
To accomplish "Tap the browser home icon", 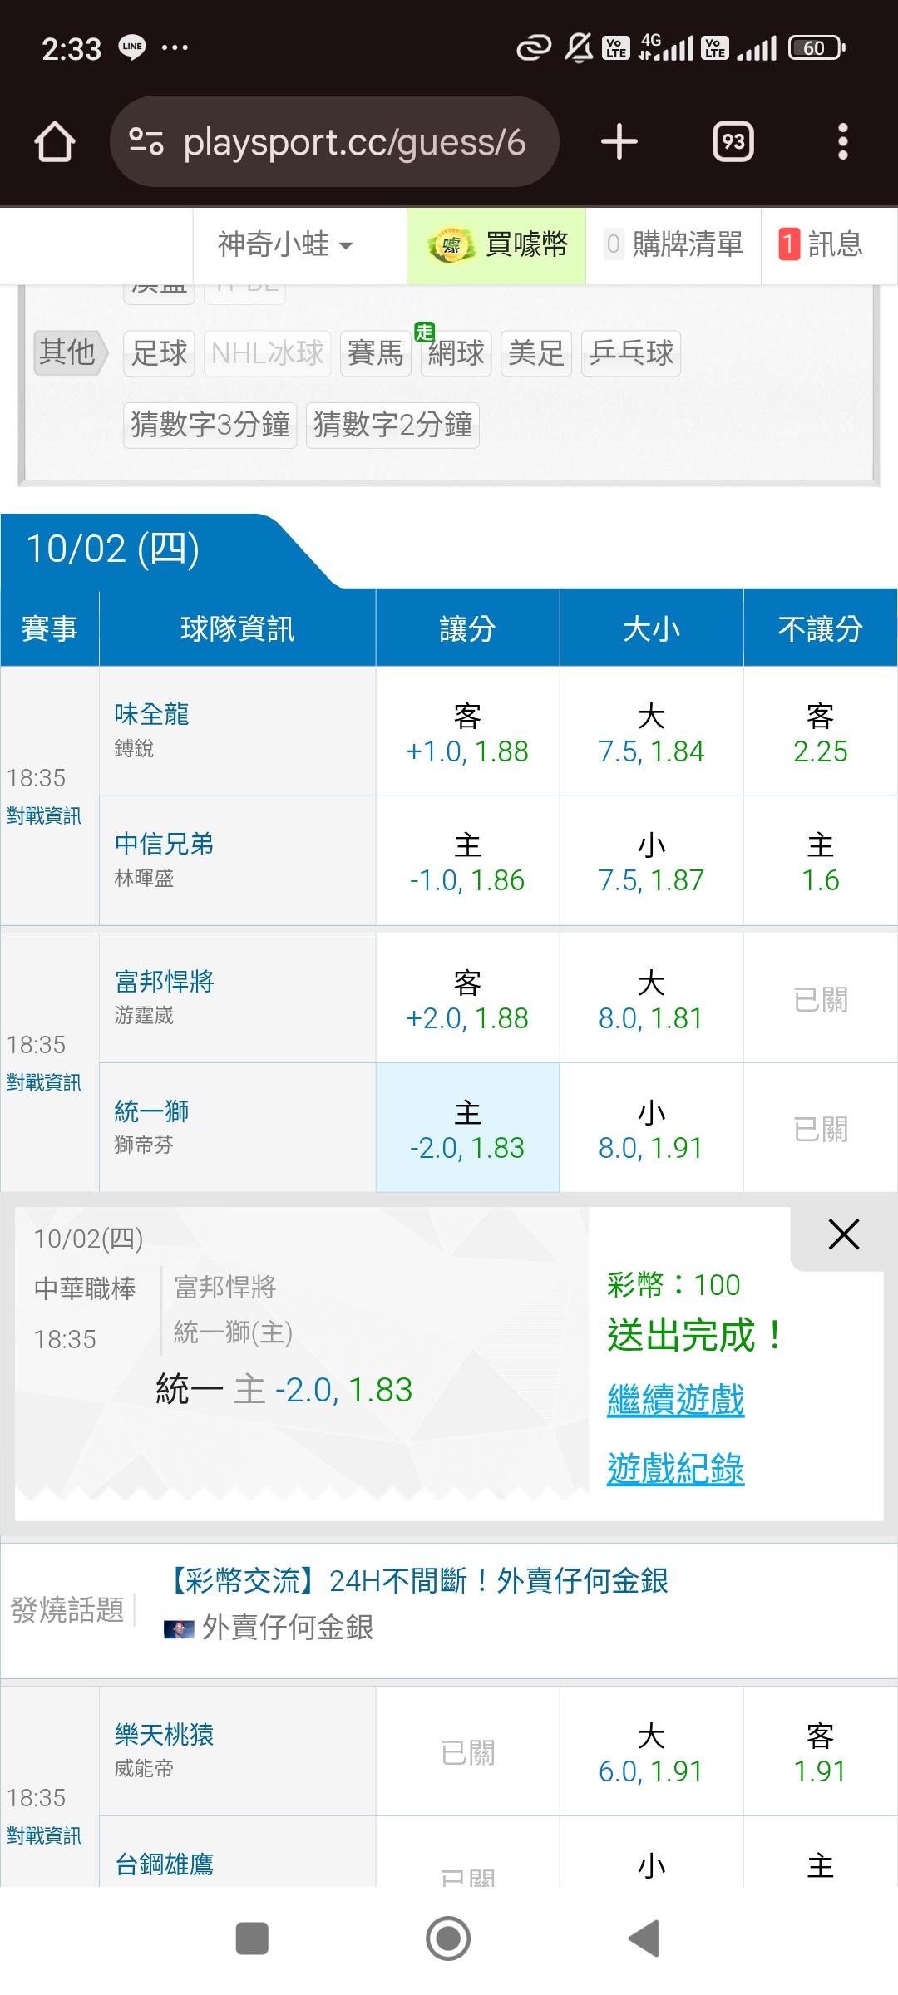I will [x=55, y=142].
